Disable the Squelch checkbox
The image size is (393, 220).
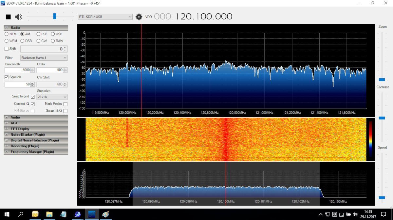coord(7,77)
